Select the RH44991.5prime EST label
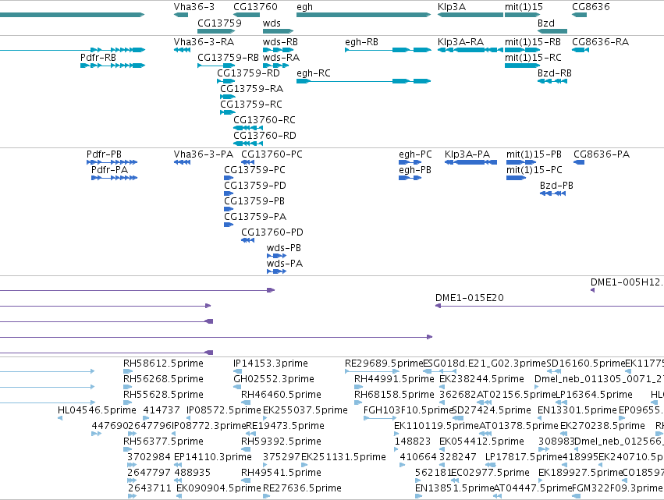 (x=394, y=379)
